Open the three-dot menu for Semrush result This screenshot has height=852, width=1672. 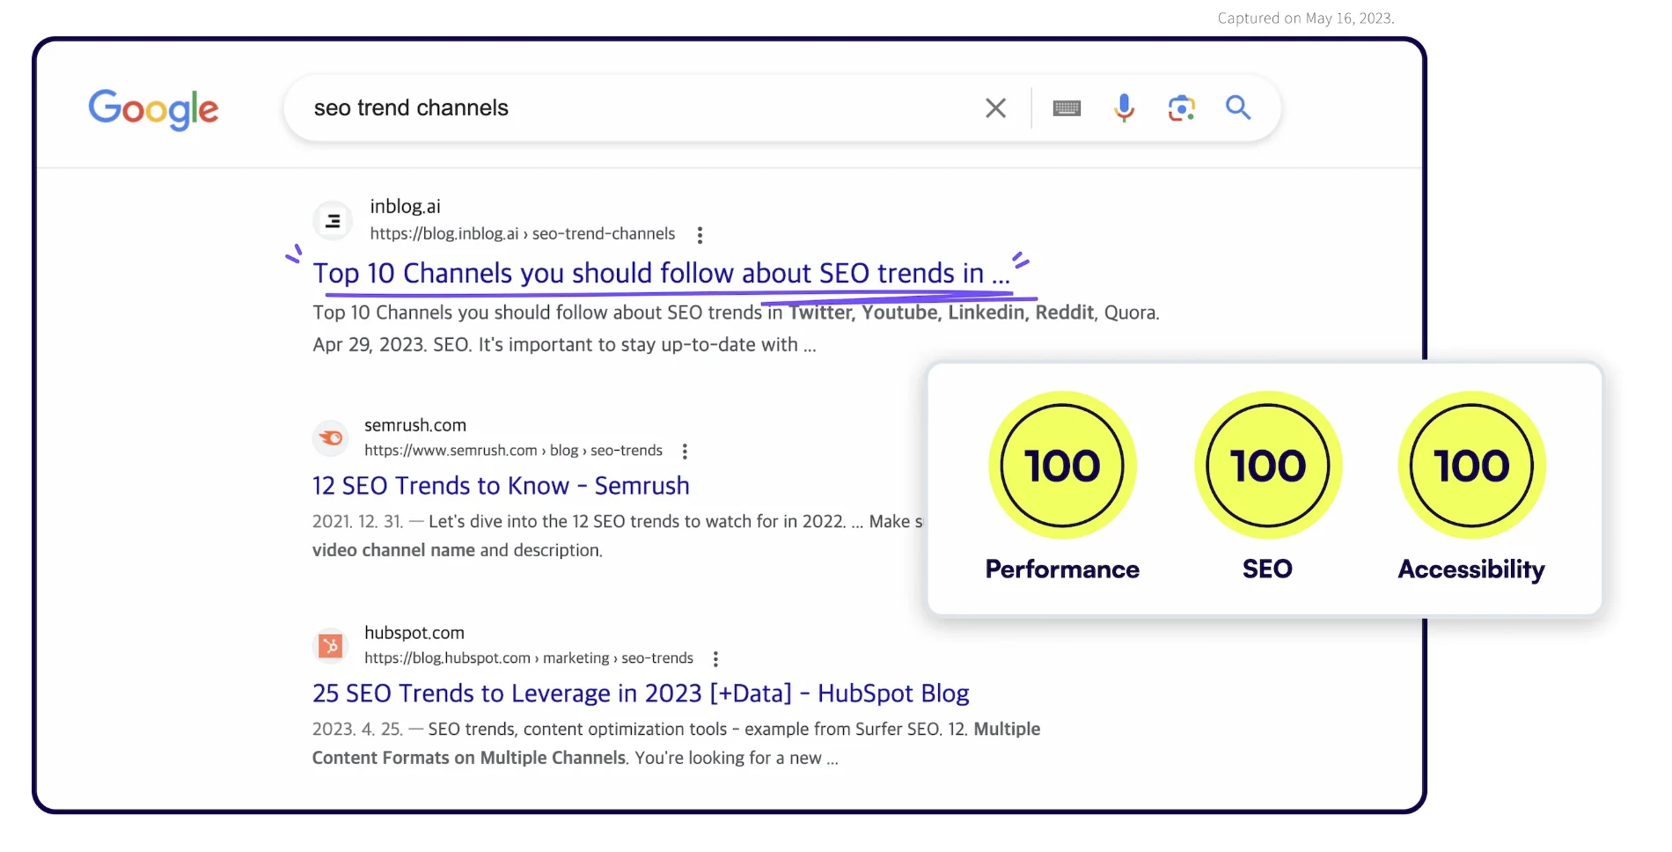(x=685, y=451)
